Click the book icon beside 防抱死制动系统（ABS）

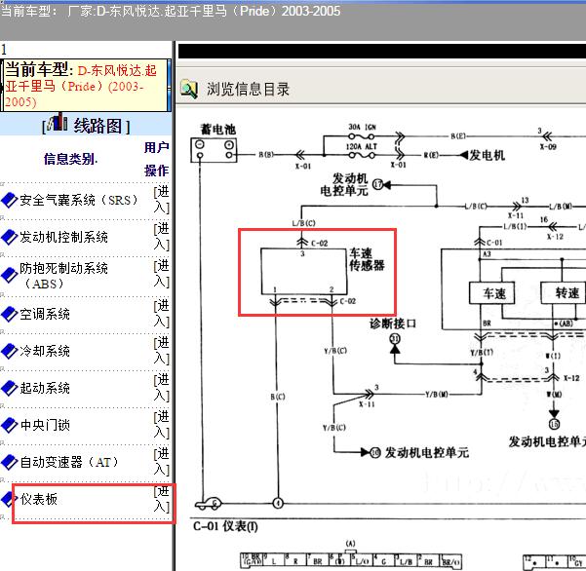click(x=10, y=276)
